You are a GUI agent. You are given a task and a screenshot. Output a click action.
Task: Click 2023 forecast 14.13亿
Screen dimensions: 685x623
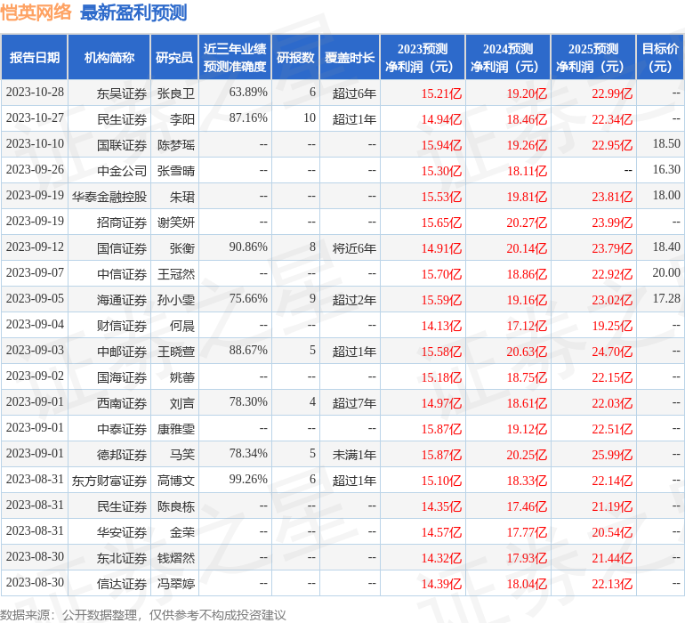tap(441, 326)
